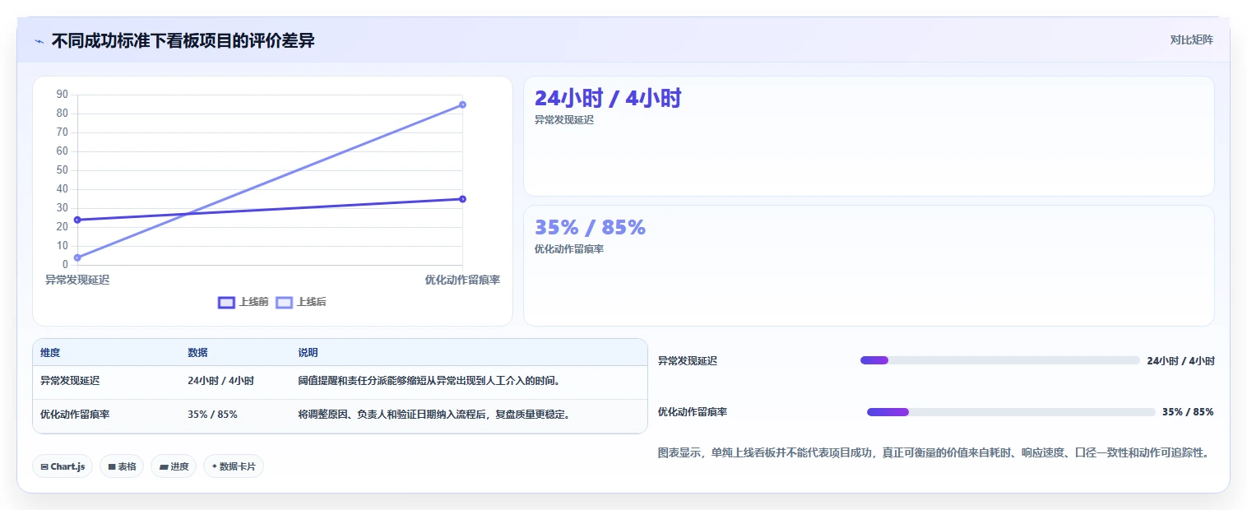
Task: Click the 进度 tag icon
Action: coord(164,466)
